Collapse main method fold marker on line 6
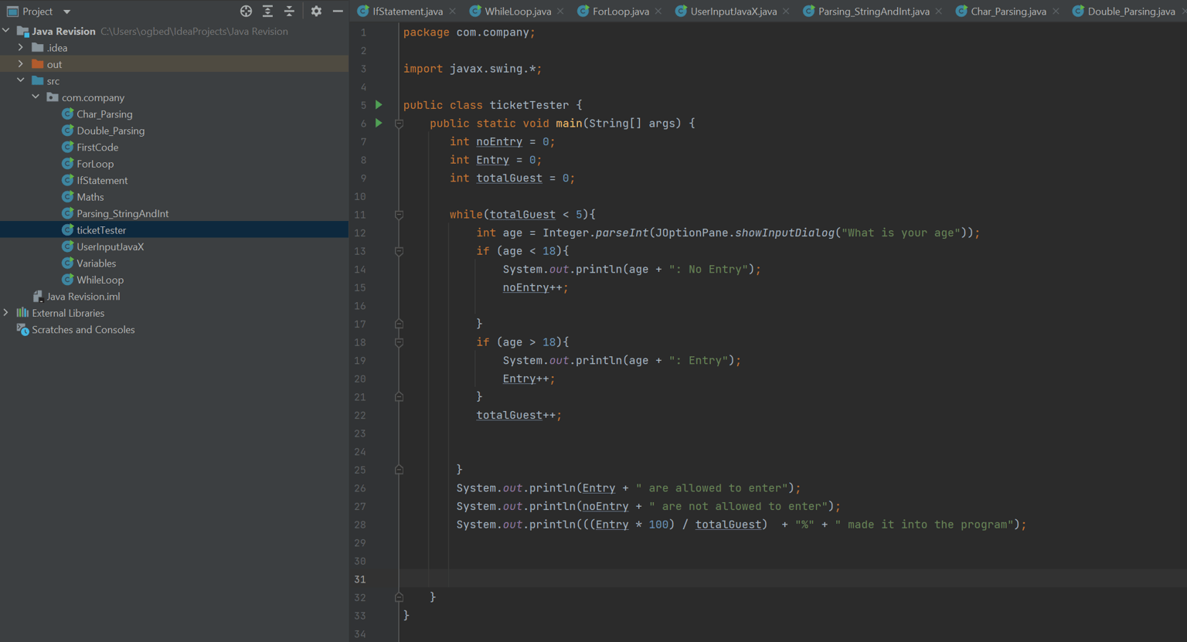The width and height of the screenshot is (1187, 642). click(x=399, y=124)
